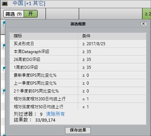Viewport: 151px width, 136px height.
Task: Select the 相对强度相对50日均线上行 row
Action: tap(78, 107)
